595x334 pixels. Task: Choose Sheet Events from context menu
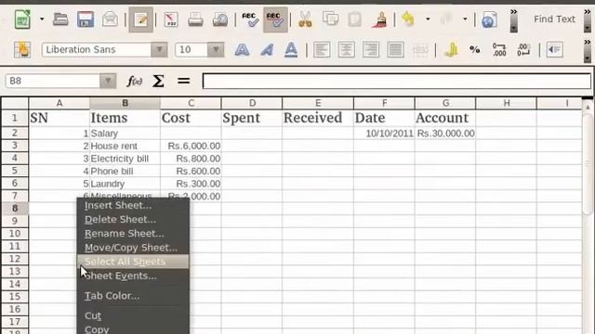click(x=133, y=276)
